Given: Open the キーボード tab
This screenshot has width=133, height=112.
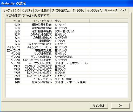Looking at the screenshot, I should [x=111, y=11].
